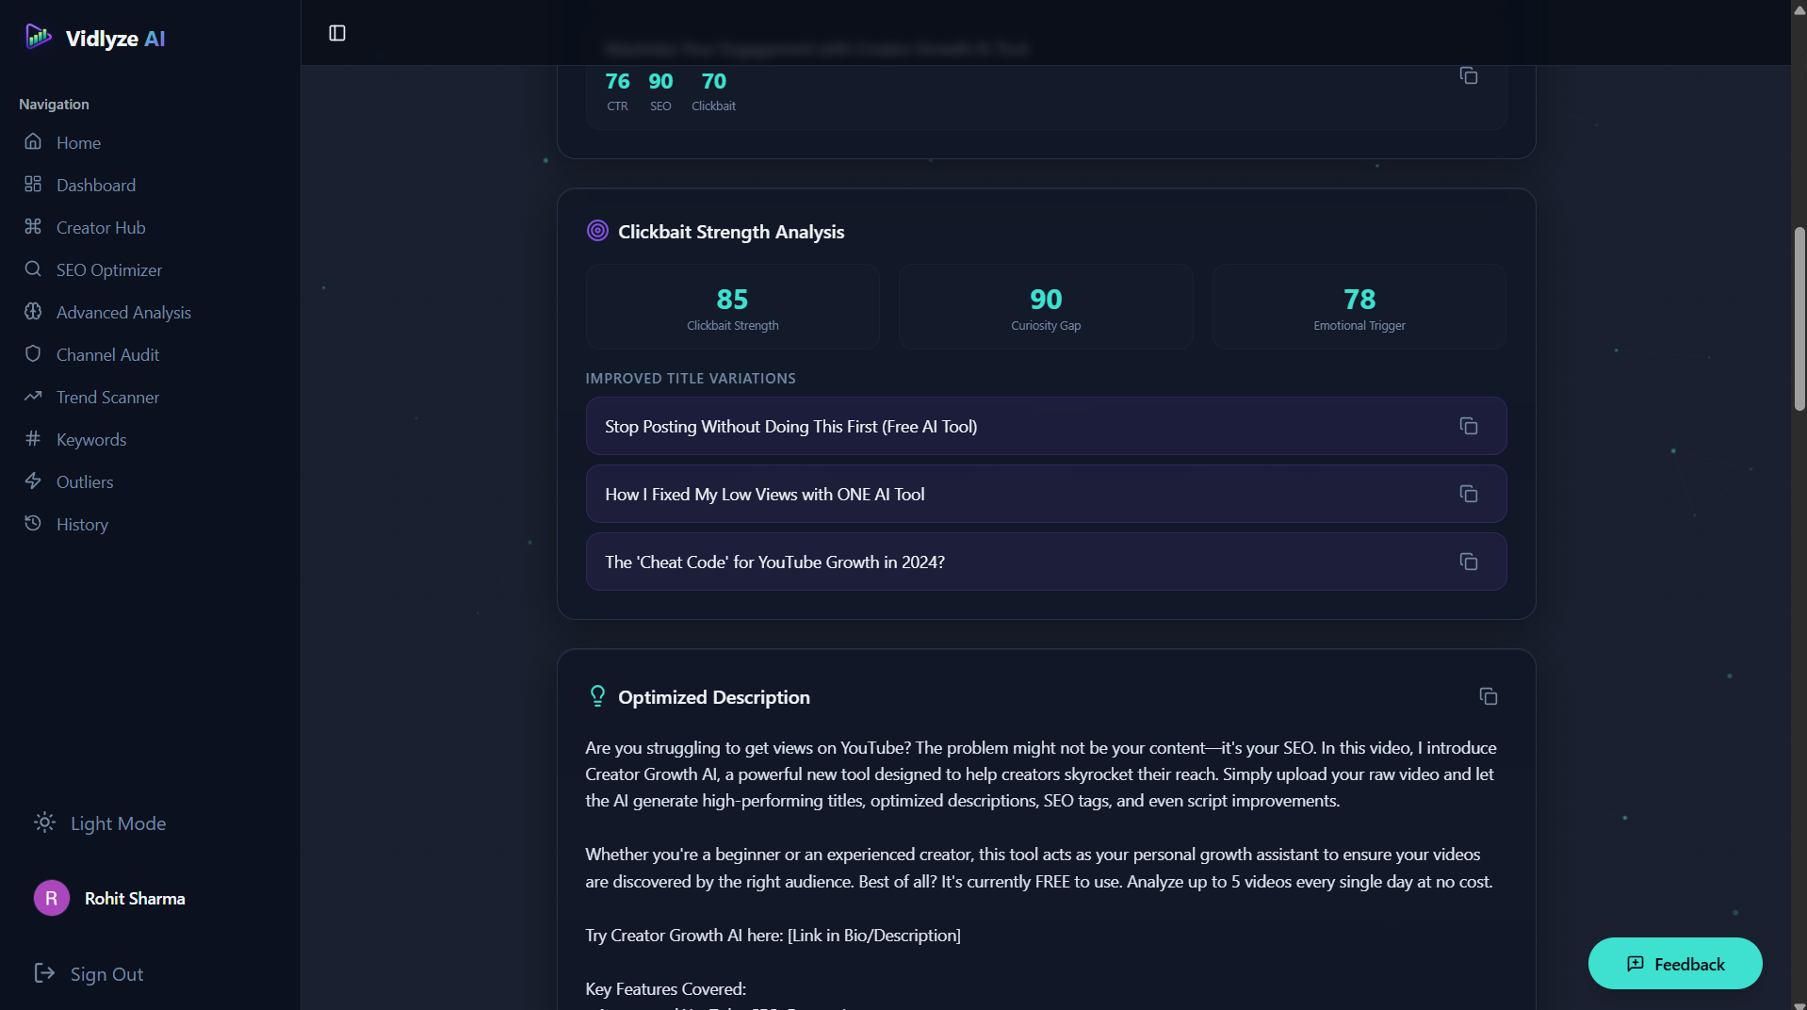Select the Dashboard icon
Screen dimensions: 1807x1010
tap(33, 184)
